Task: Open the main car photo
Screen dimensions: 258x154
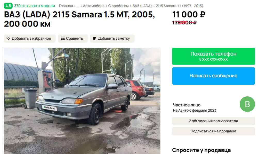Action: [x=82, y=101]
